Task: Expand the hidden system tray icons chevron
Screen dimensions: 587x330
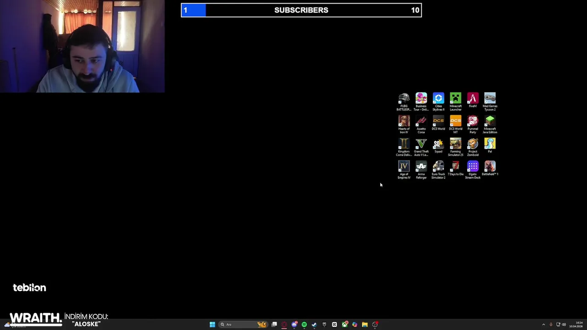Action: [543, 324]
